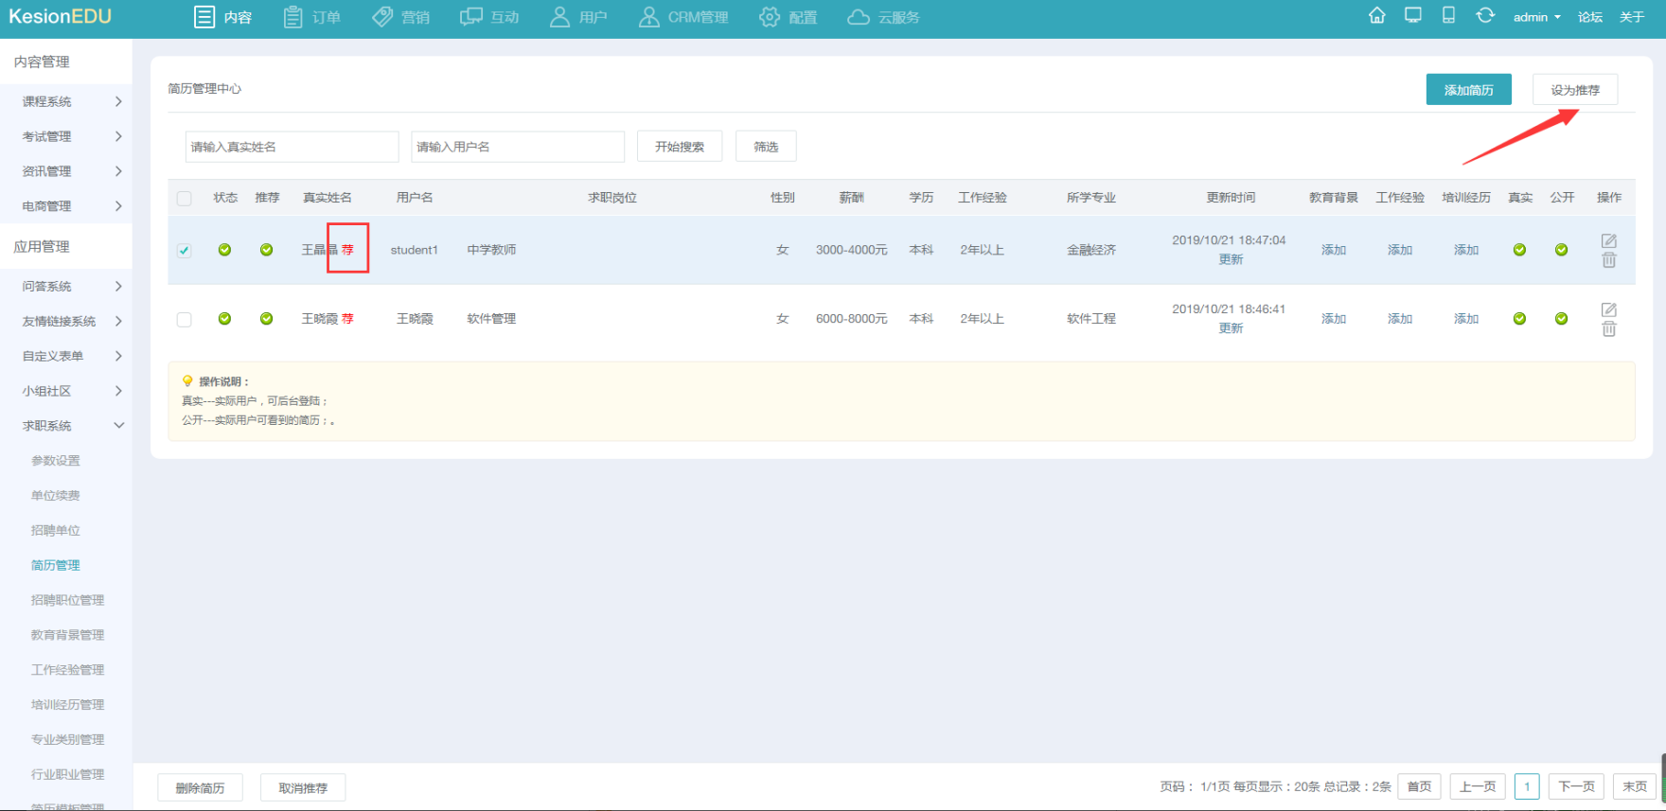Click the 请输入真实姓名 search field
Viewport: 1666px width, 811px height.
[x=292, y=147]
